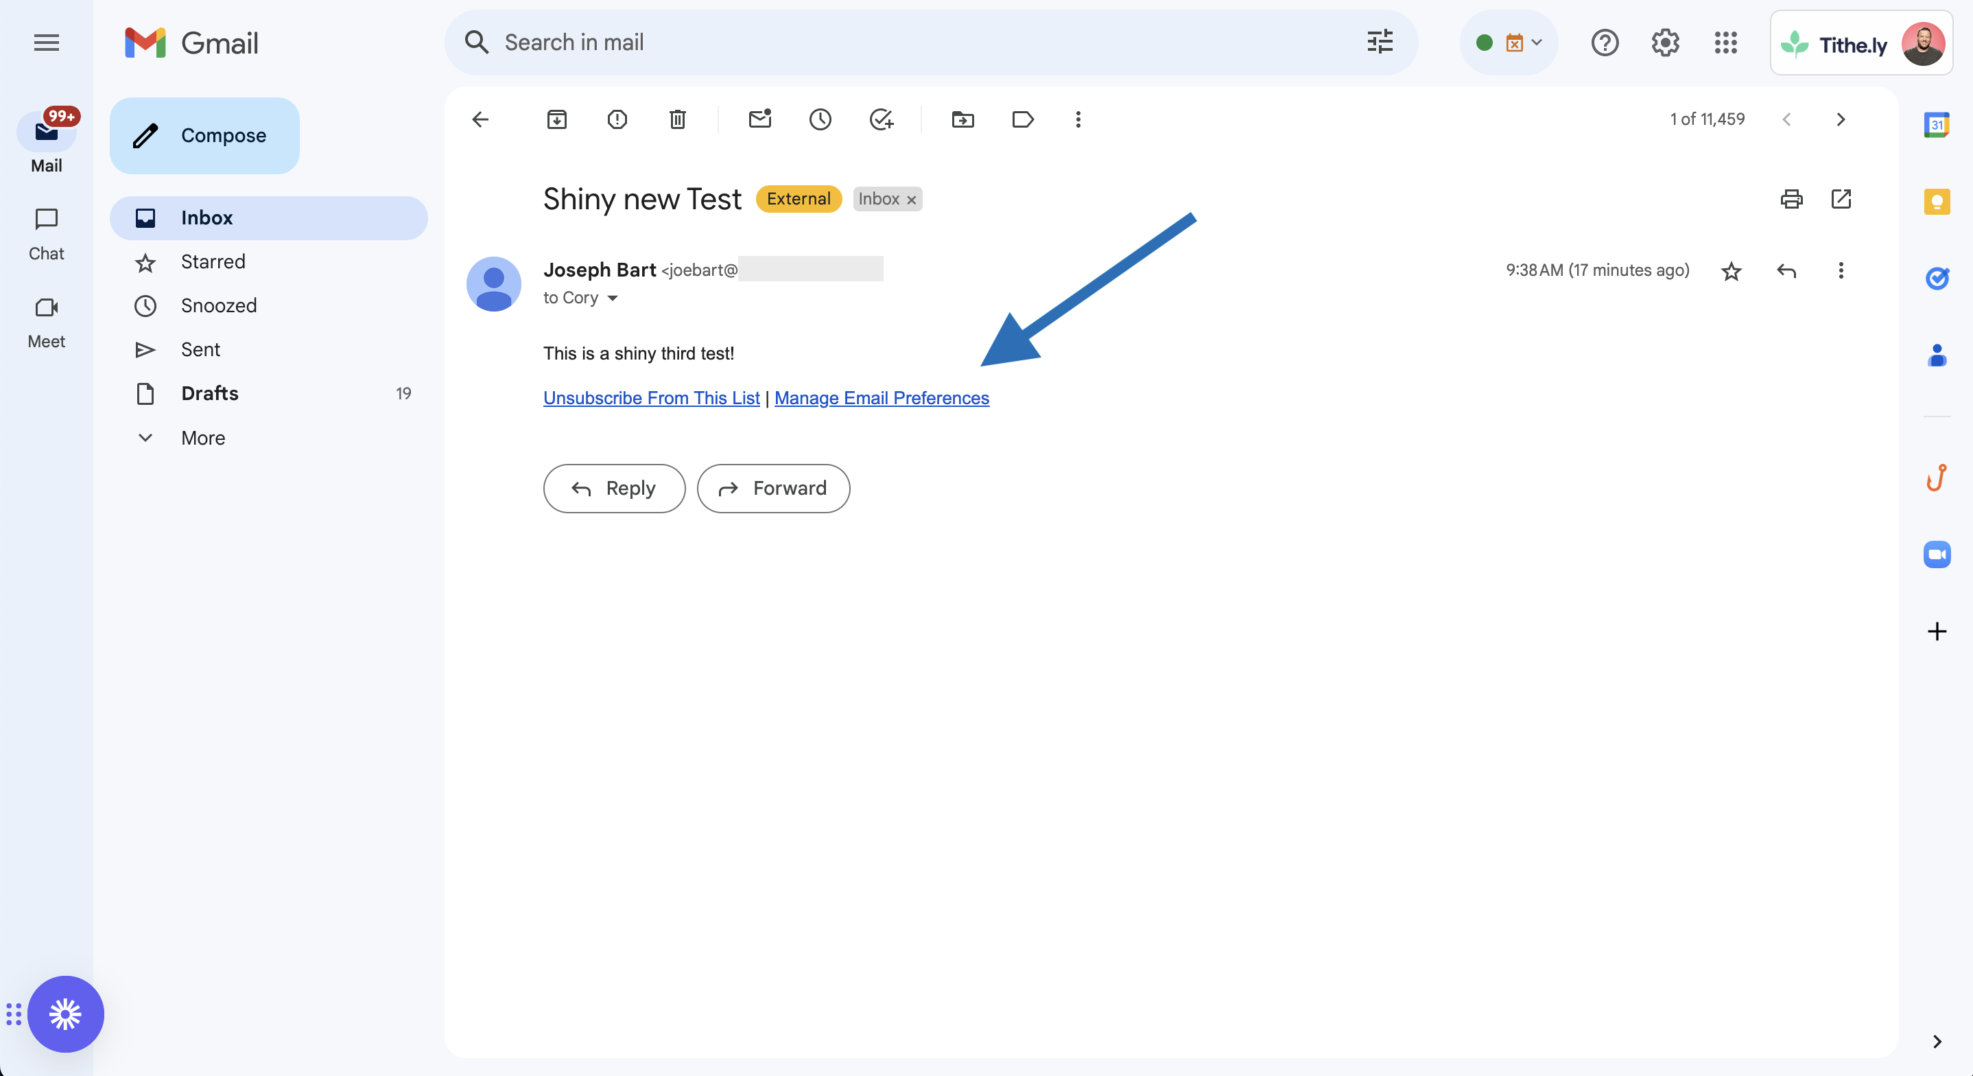Go to older email chevron
The width and height of the screenshot is (1973, 1076).
pyautogui.click(x=1841, y=119)
